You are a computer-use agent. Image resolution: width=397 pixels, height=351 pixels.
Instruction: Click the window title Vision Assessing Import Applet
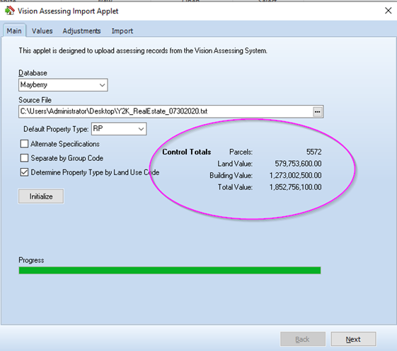68,11
